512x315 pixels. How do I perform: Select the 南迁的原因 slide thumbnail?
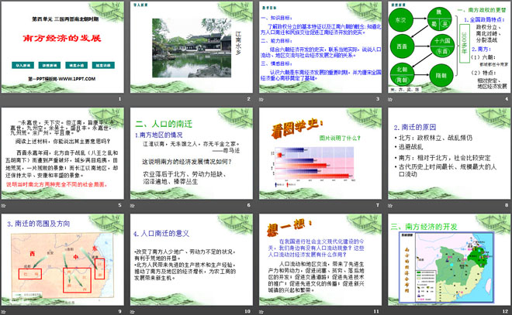[449, 153]
